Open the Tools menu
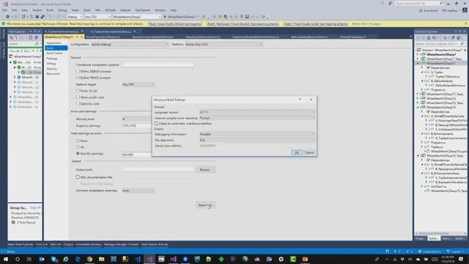469x264 pixels. click(86, 10)
